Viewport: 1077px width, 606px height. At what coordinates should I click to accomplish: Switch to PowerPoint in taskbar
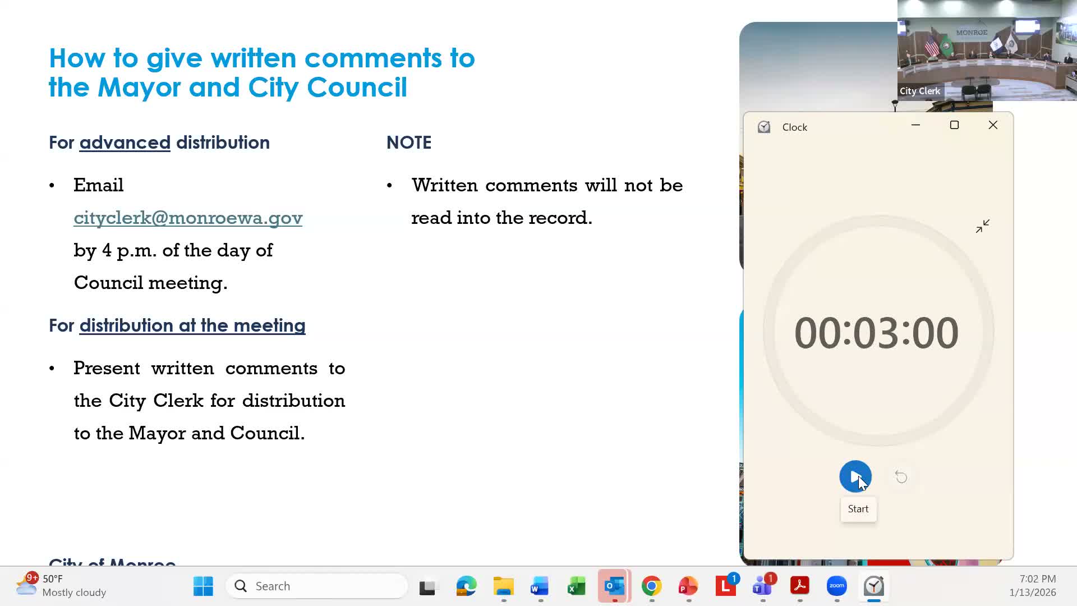point(688,586)
